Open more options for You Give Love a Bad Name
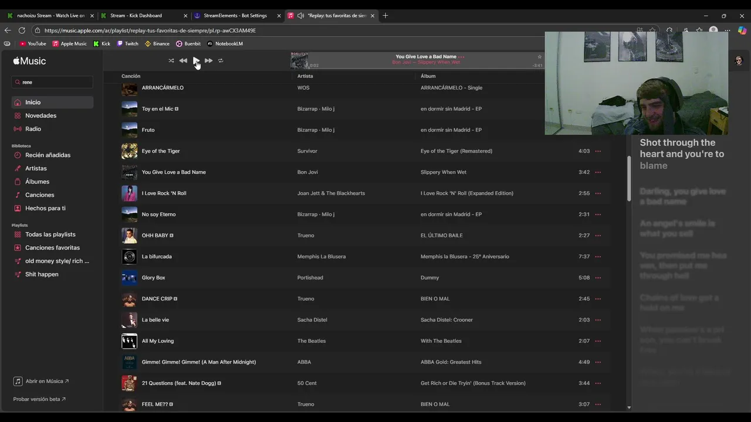Screen dimensions: 751x422 tap(598, 172)
